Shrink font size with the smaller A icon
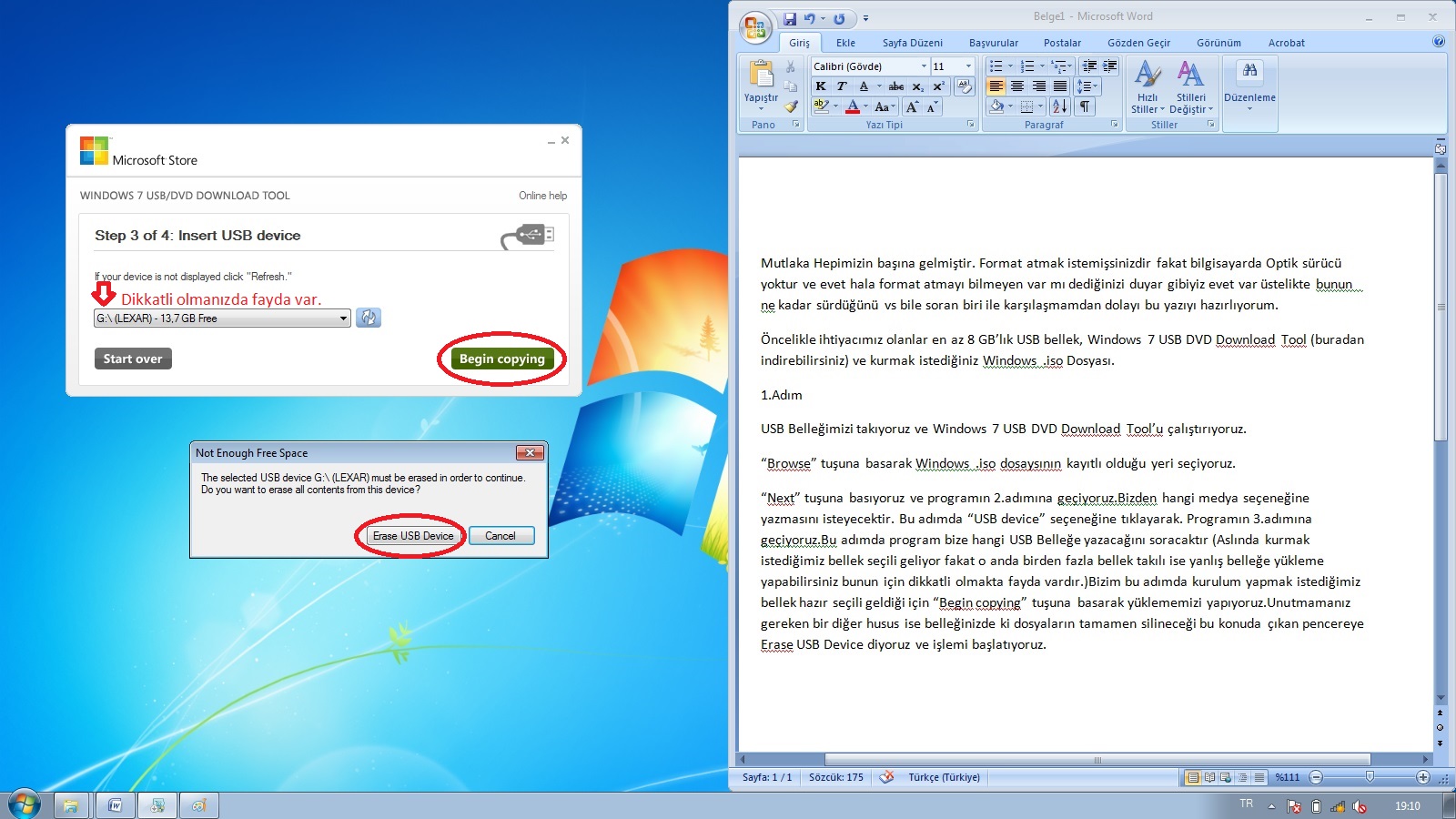1456x819 pixels. (932, 106)
